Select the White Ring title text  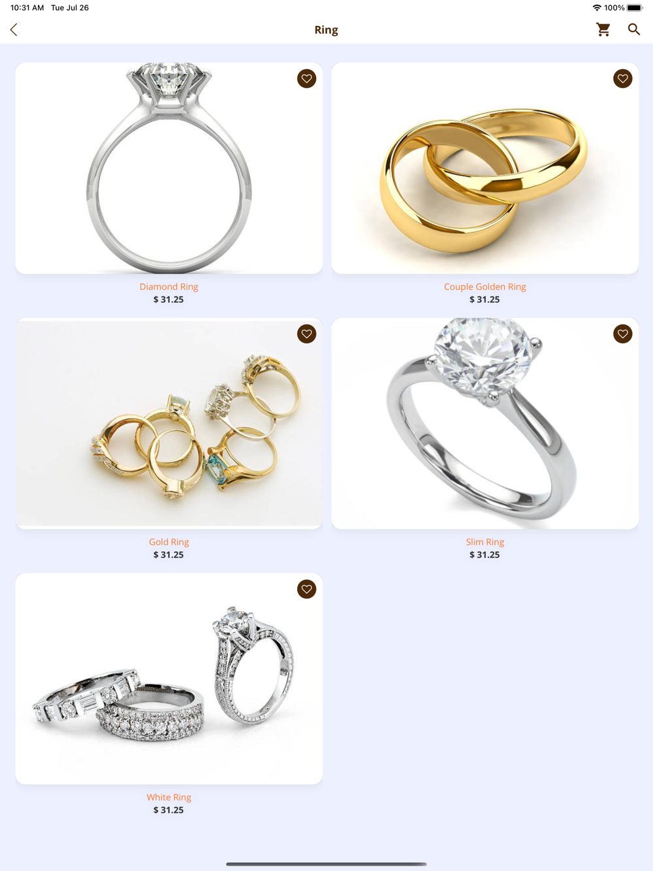169,797
